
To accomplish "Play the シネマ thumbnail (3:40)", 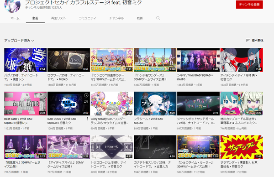I will [198, 60].
